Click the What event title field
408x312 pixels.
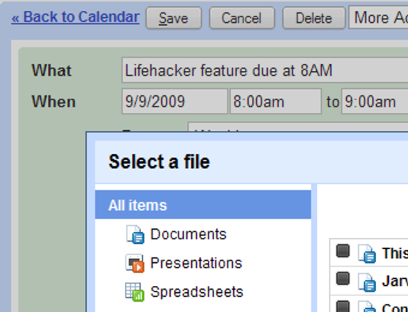click(x=264, y=70)
